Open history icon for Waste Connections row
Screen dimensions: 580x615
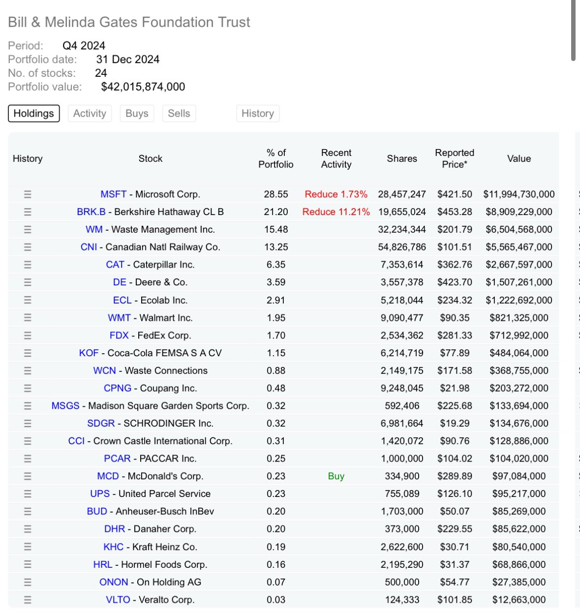[28, 370]
